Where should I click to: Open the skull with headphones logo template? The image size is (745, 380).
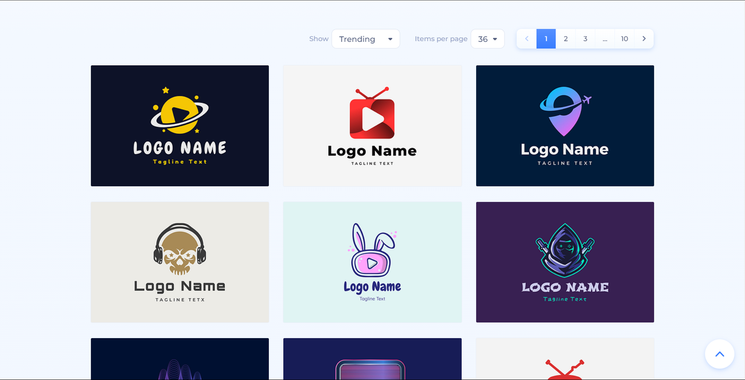[x=180, y=262]
